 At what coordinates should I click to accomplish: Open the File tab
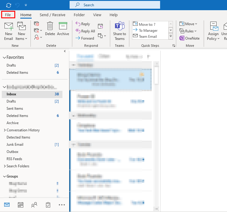point(8,15)
